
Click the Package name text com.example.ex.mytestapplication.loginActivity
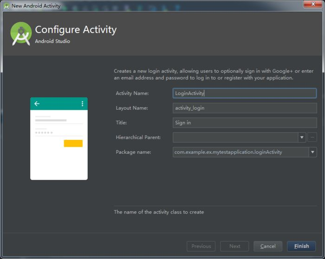[x=228, y=152]
